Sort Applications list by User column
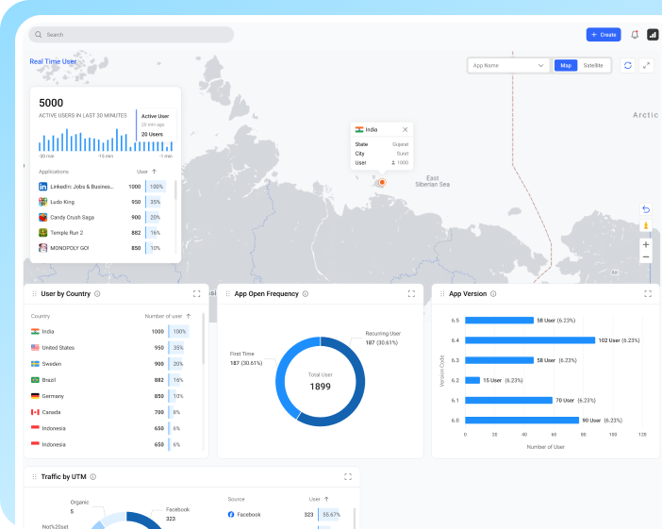662x529 pixels. click(x=154, y=172)
